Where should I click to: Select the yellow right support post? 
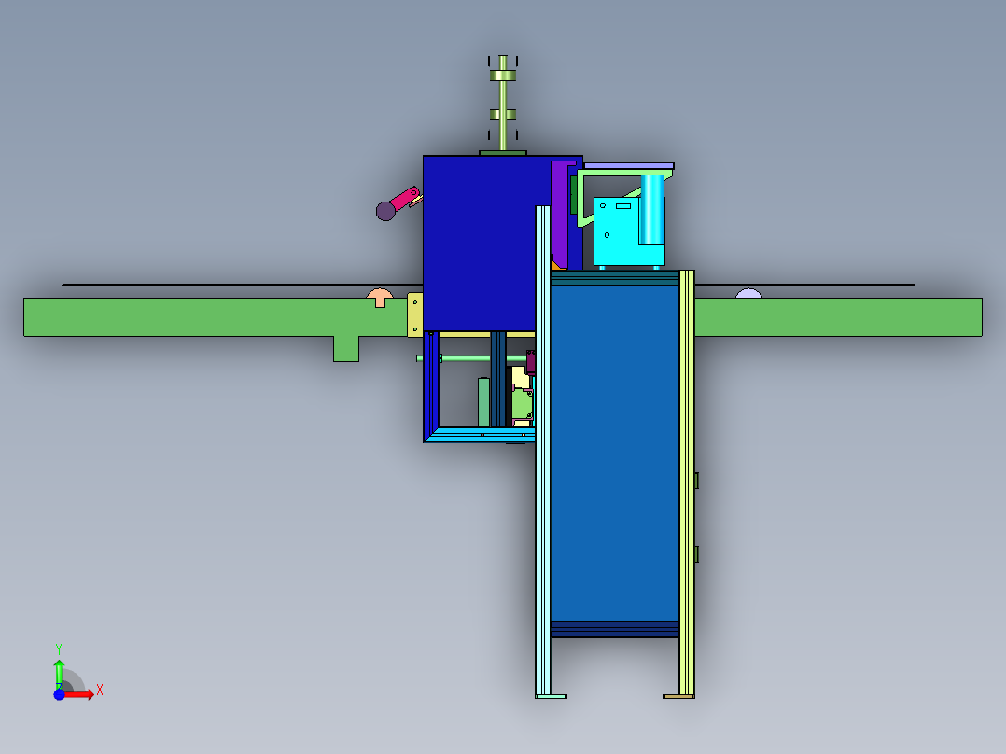click(x=687, y=482)
